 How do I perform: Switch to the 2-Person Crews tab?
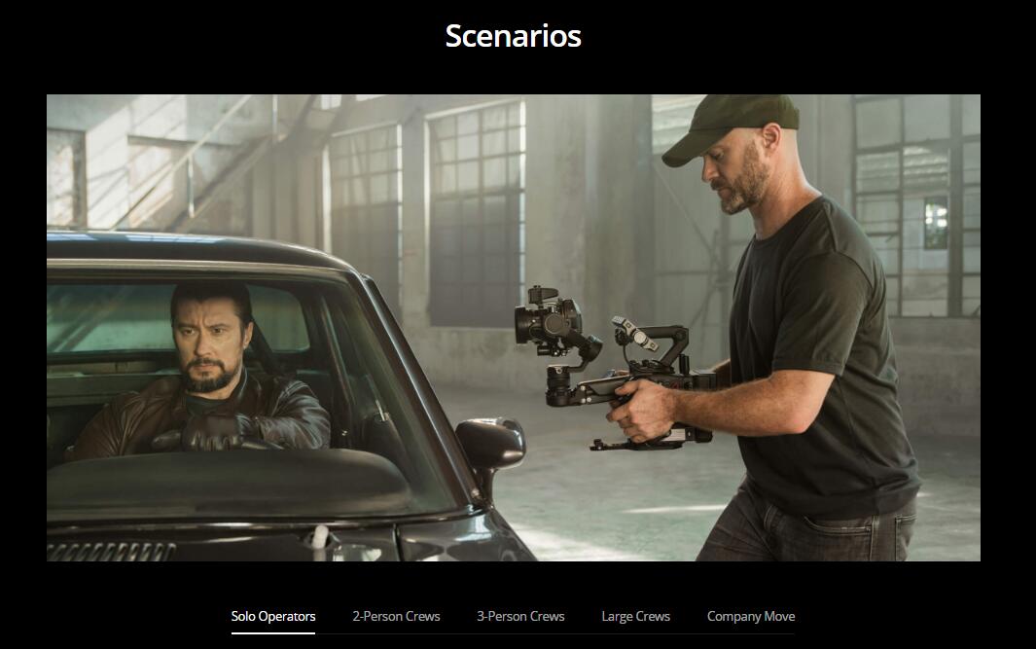pyautogui.click(x=396, y=616)
